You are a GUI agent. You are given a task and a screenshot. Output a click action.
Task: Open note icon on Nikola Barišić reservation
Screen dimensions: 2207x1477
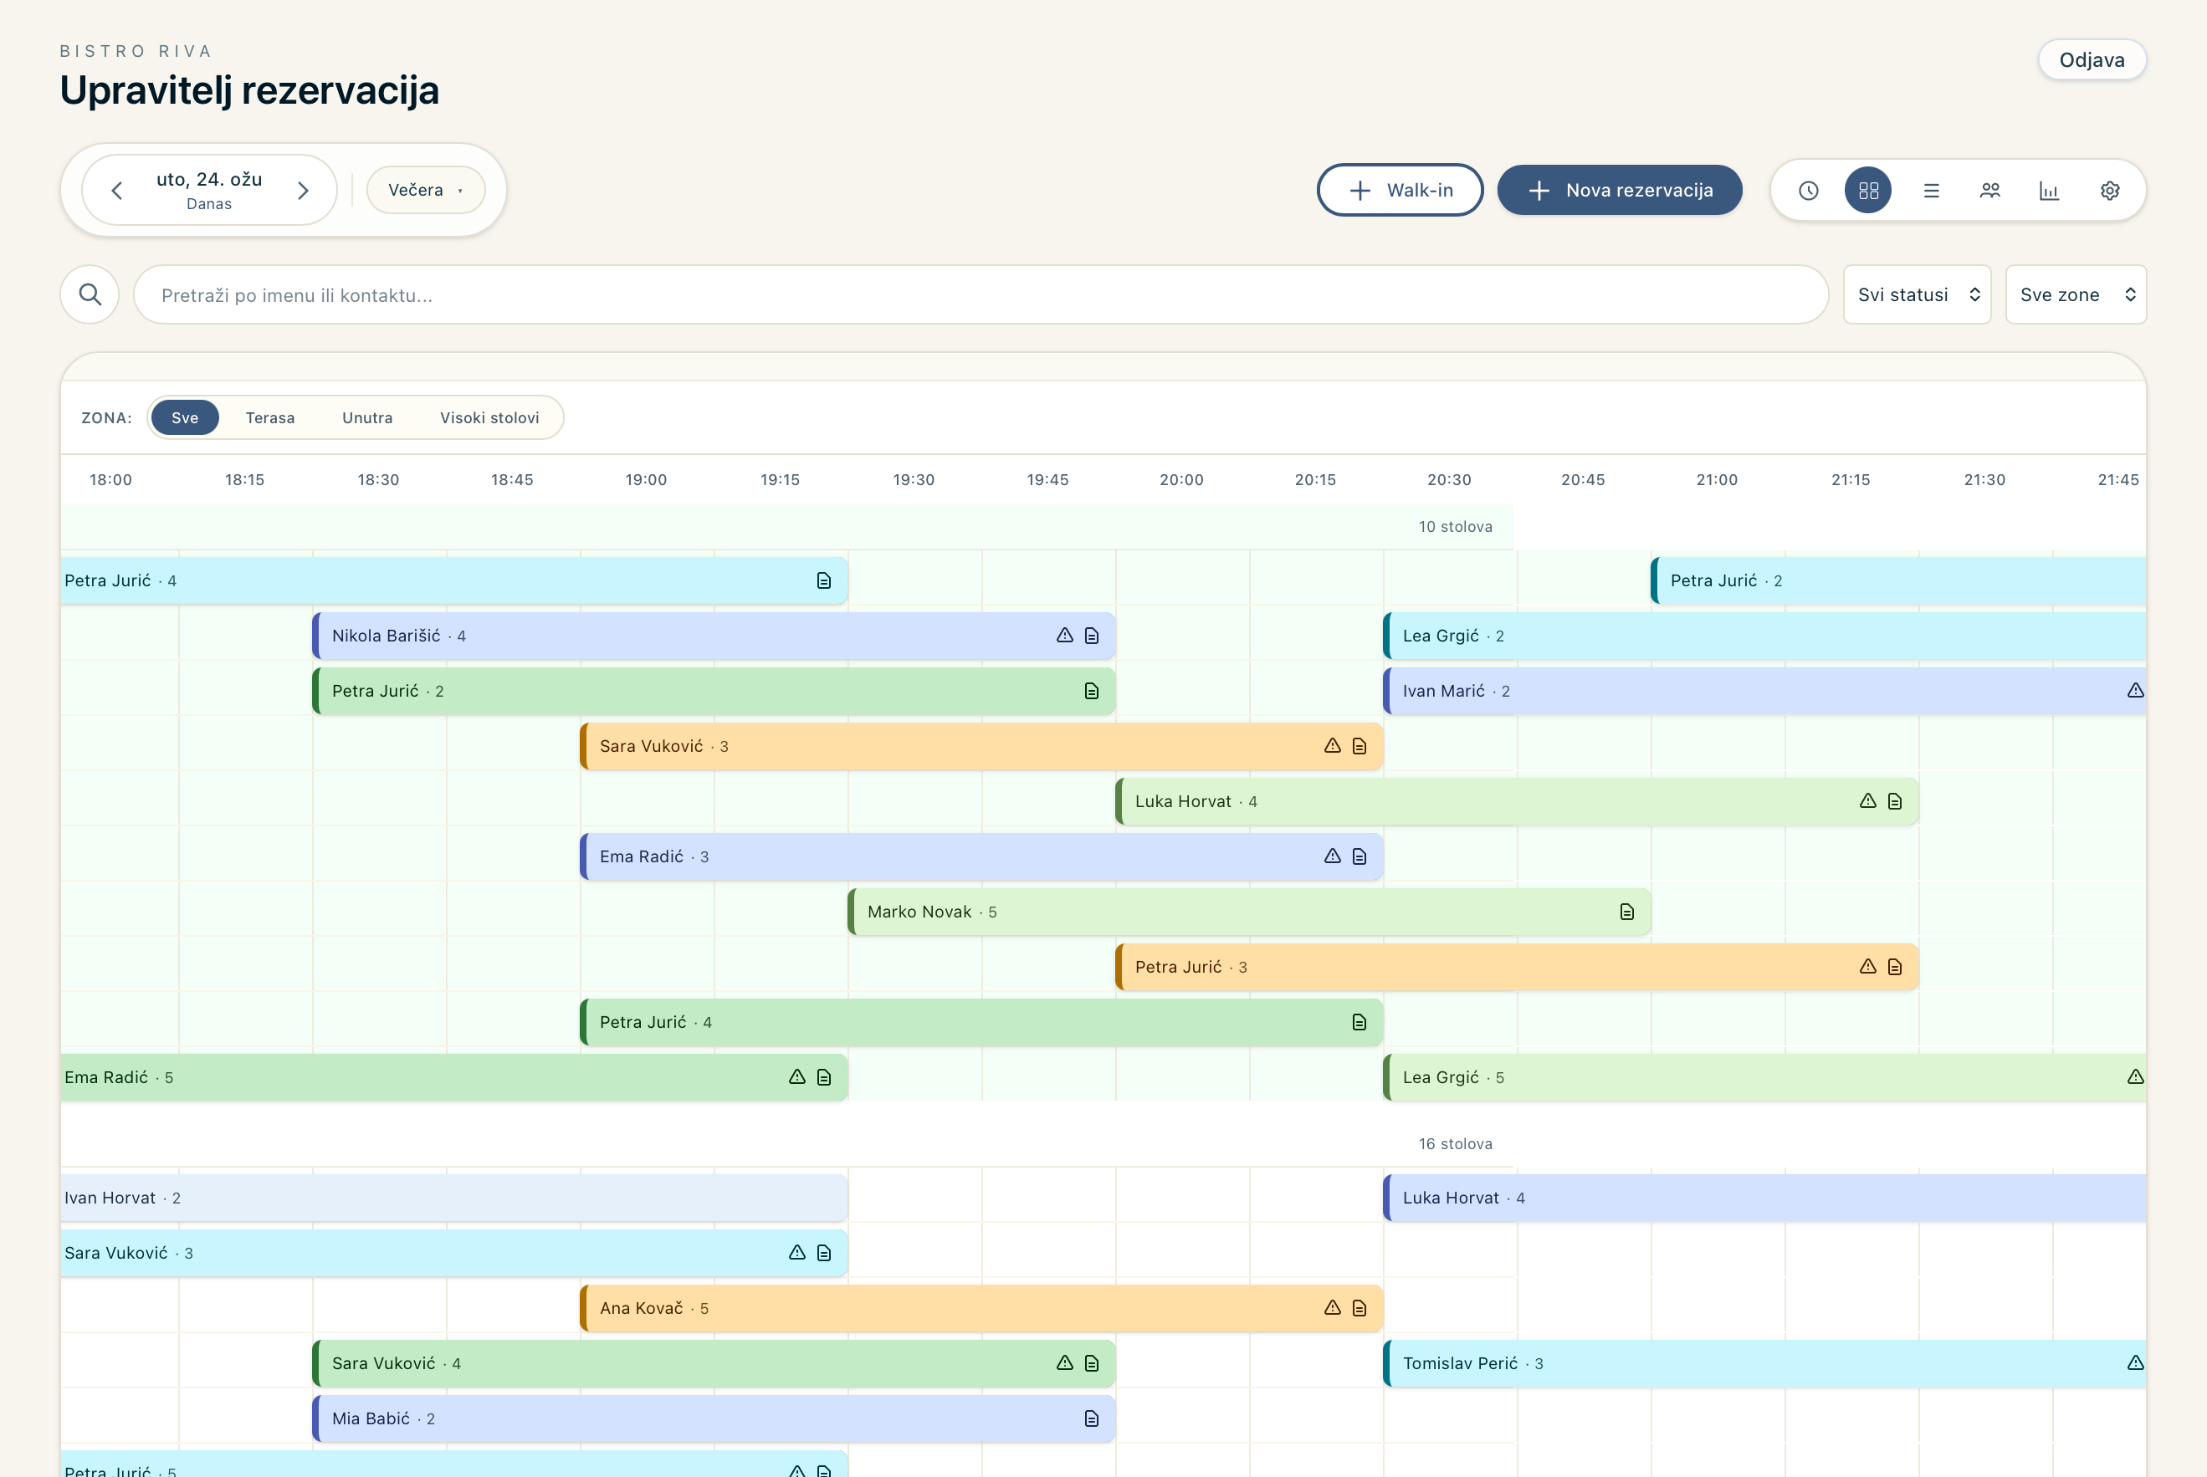click(1091, 636)
